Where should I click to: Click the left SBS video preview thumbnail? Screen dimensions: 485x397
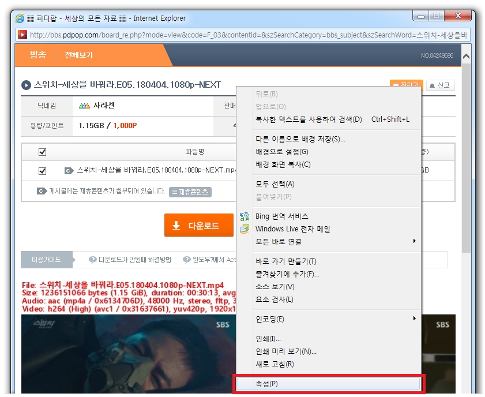click(x=129, y=354)
